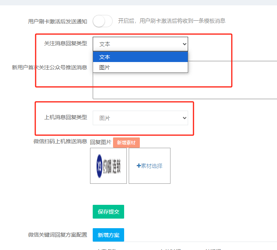Image resolution: width=277 pixels, height=250 pixels.
Task: Click the 上机消息回复类型 label
Action: 66,117
